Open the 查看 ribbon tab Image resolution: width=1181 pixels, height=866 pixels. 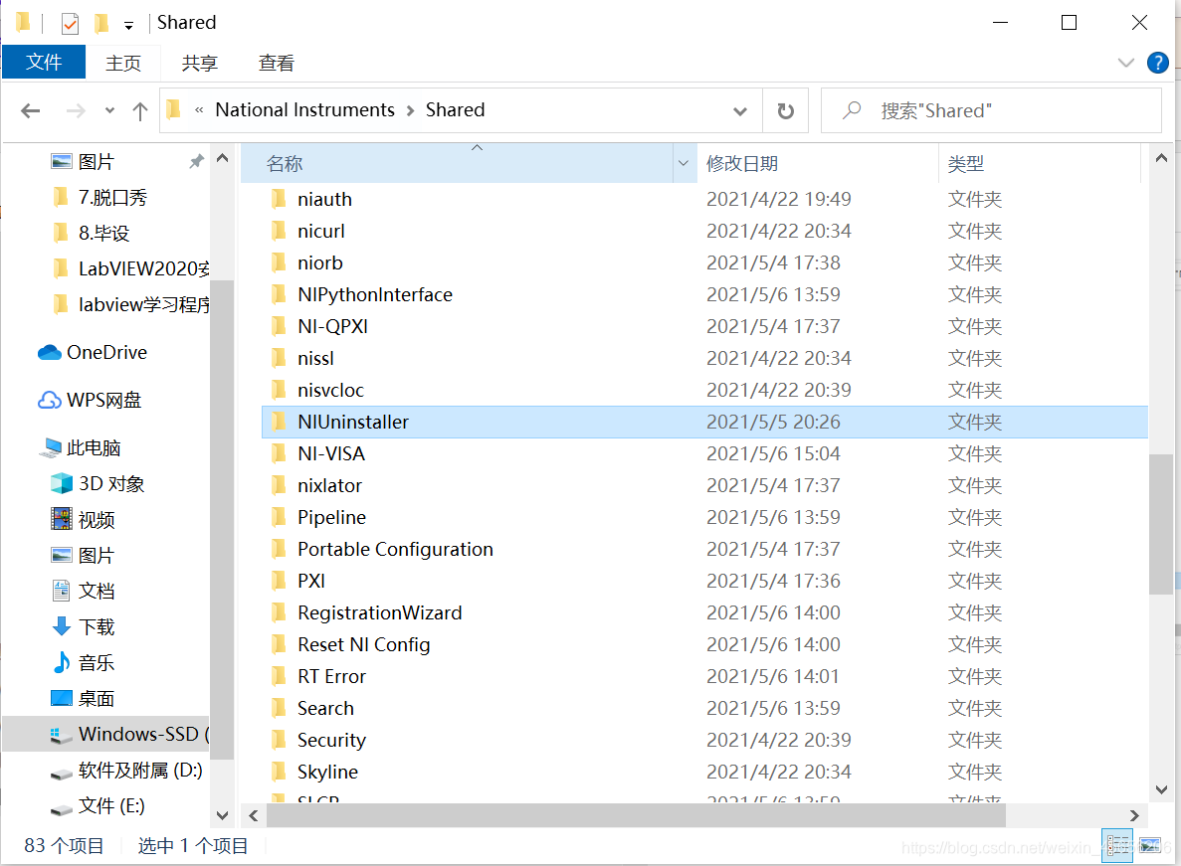pos(277,63)
